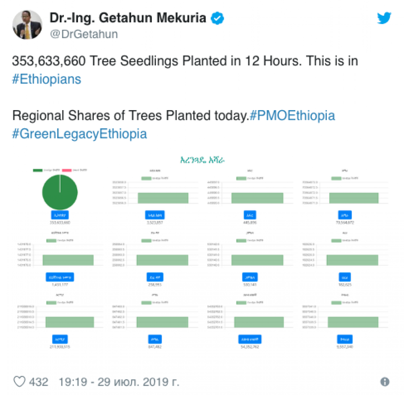404x395 pixels.
Task: Click the green pie chart
Action: click(x=60, y=192)
